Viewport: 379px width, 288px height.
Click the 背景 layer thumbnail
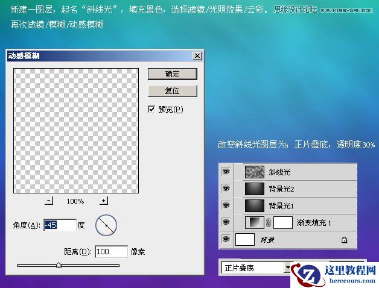[x=245, y=239]
